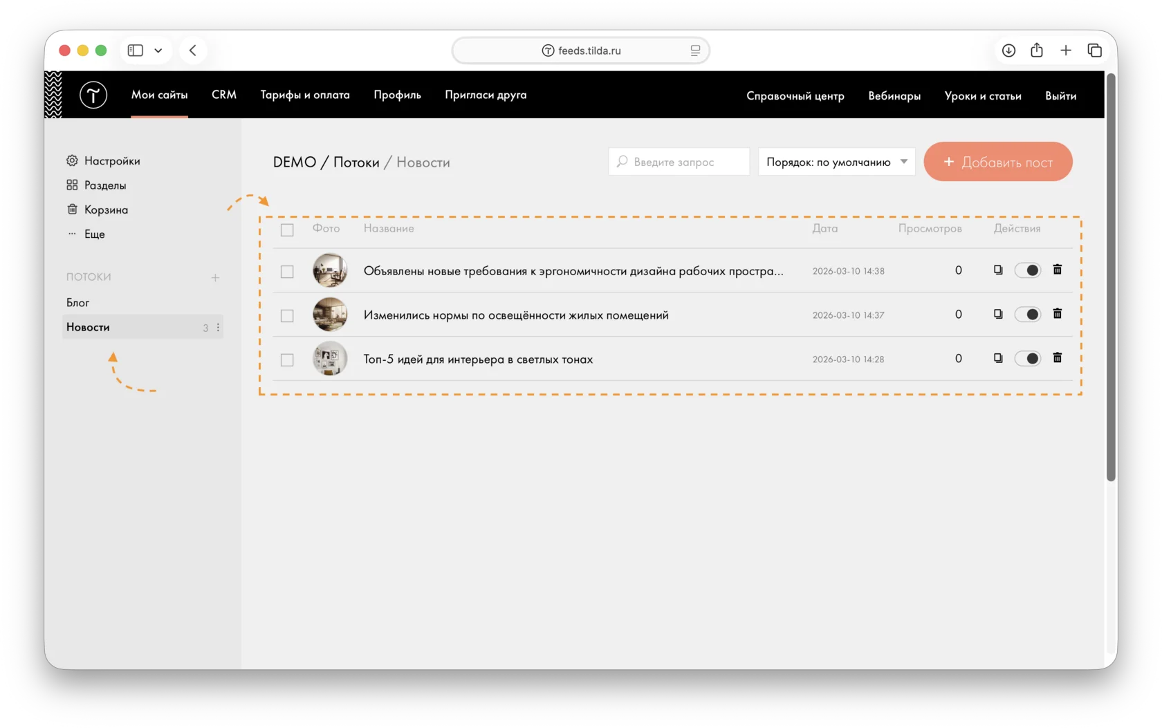The height and width of the screenshot is (728, 1162).
Task: Duplicate the post about ergonomic workspace requirements
Action: click(998, 270)
